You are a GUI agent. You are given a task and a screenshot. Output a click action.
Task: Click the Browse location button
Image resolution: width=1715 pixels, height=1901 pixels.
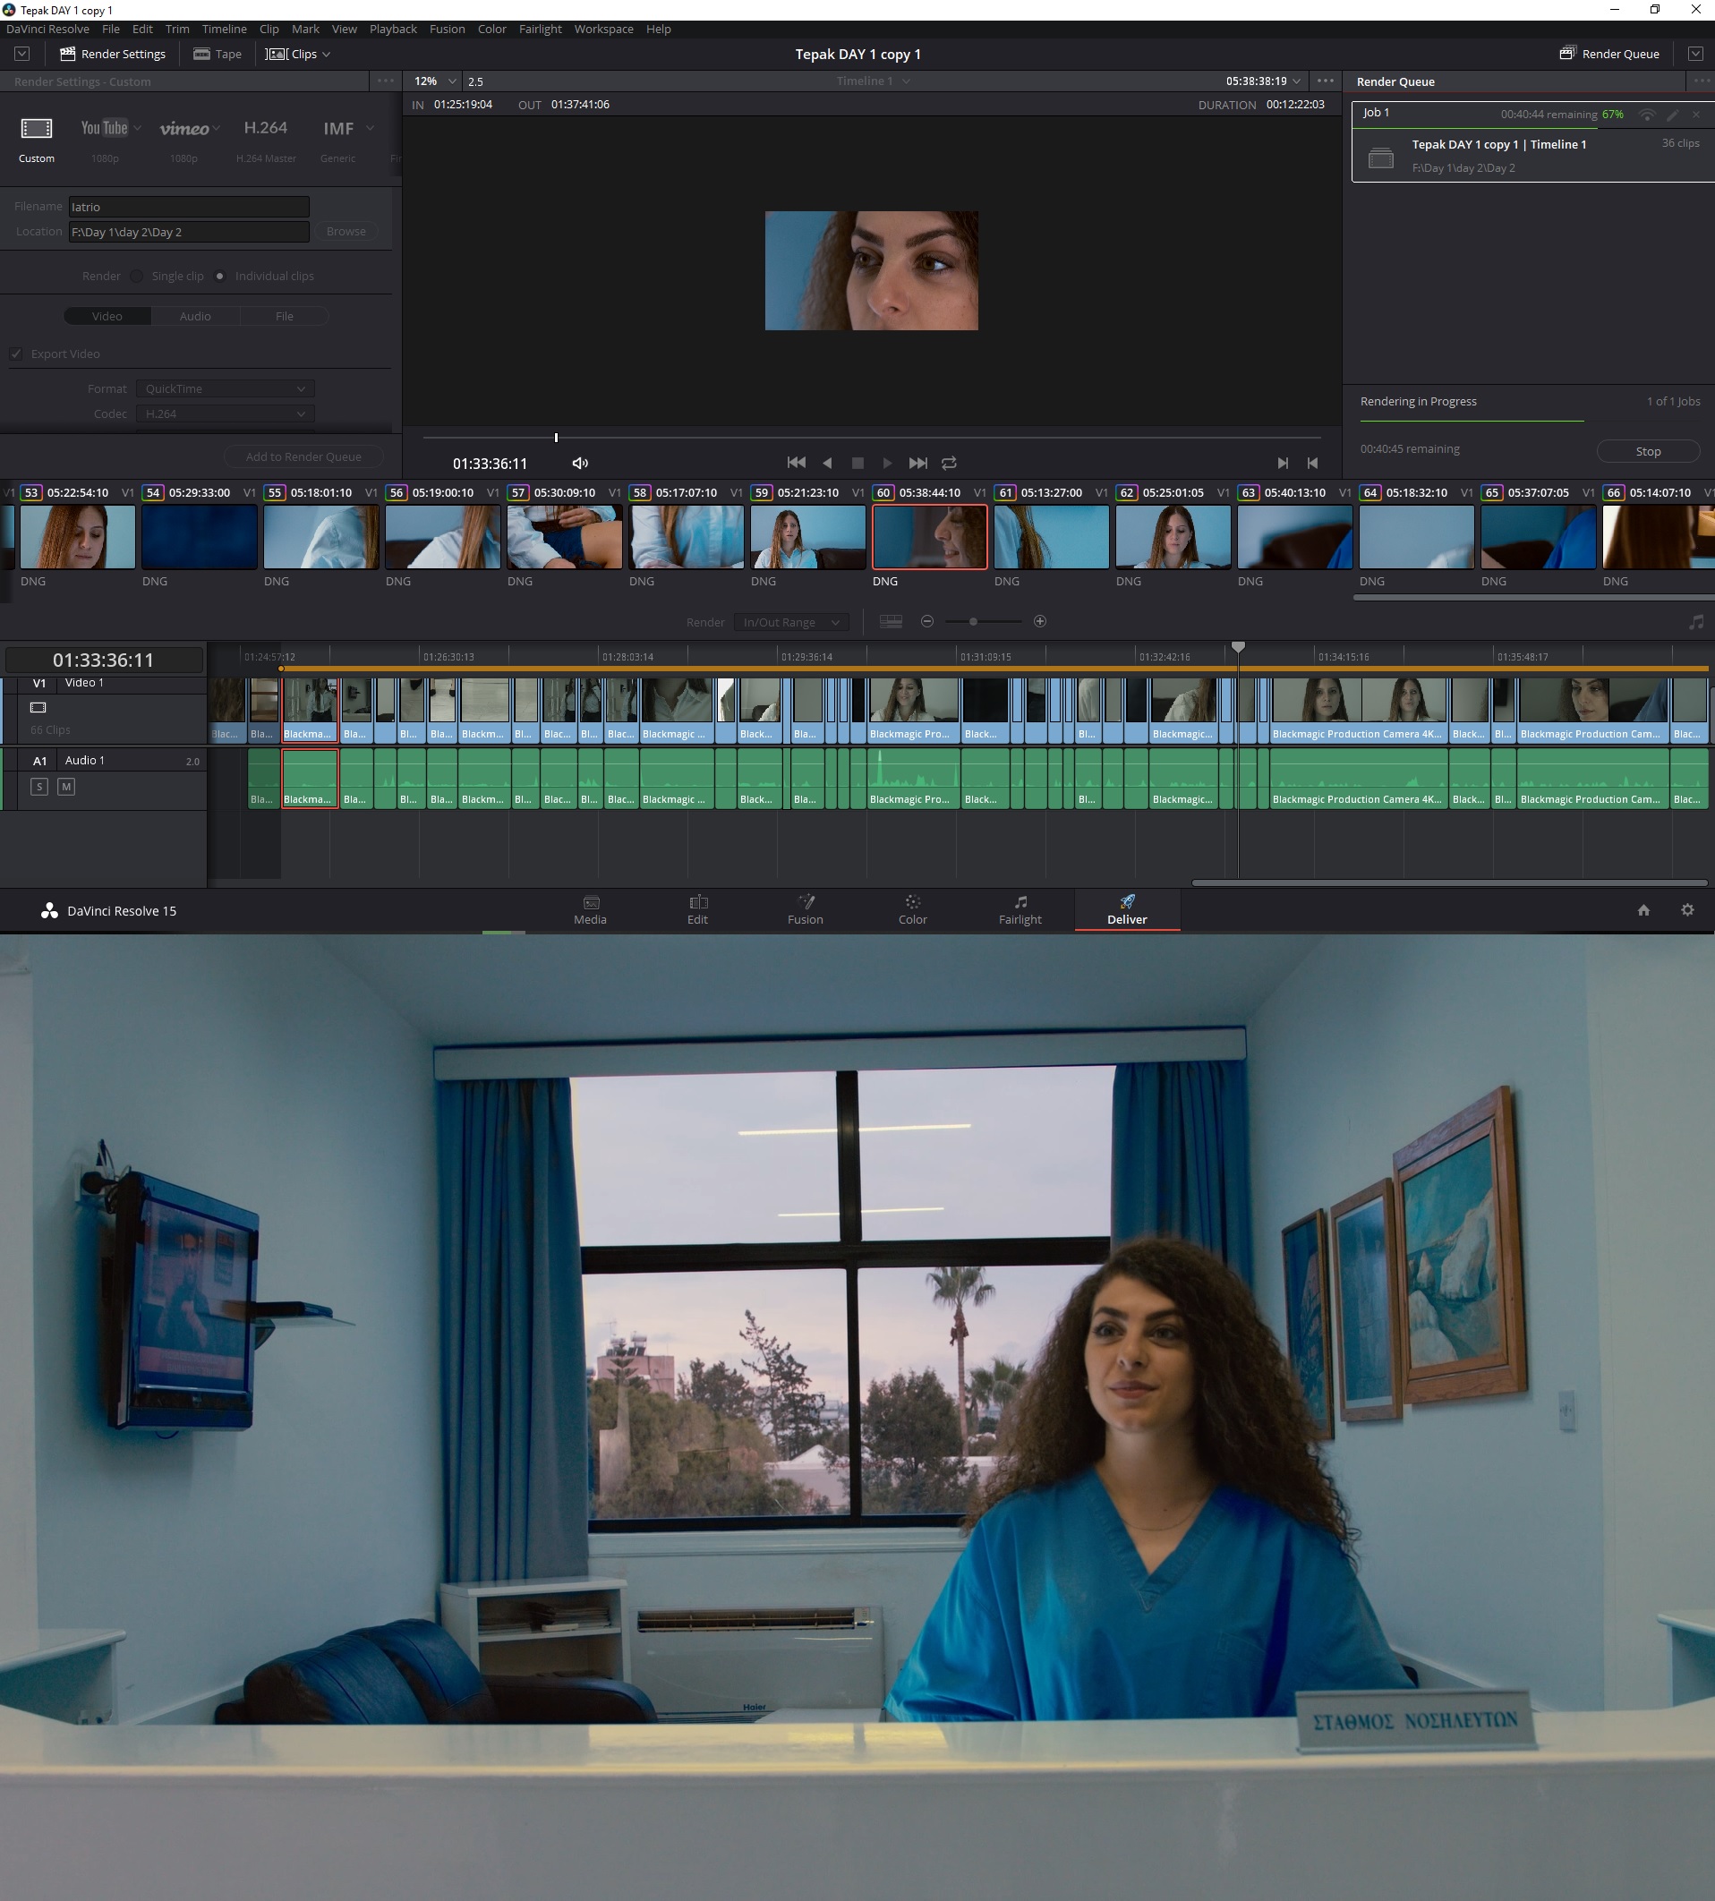(346, 232)
